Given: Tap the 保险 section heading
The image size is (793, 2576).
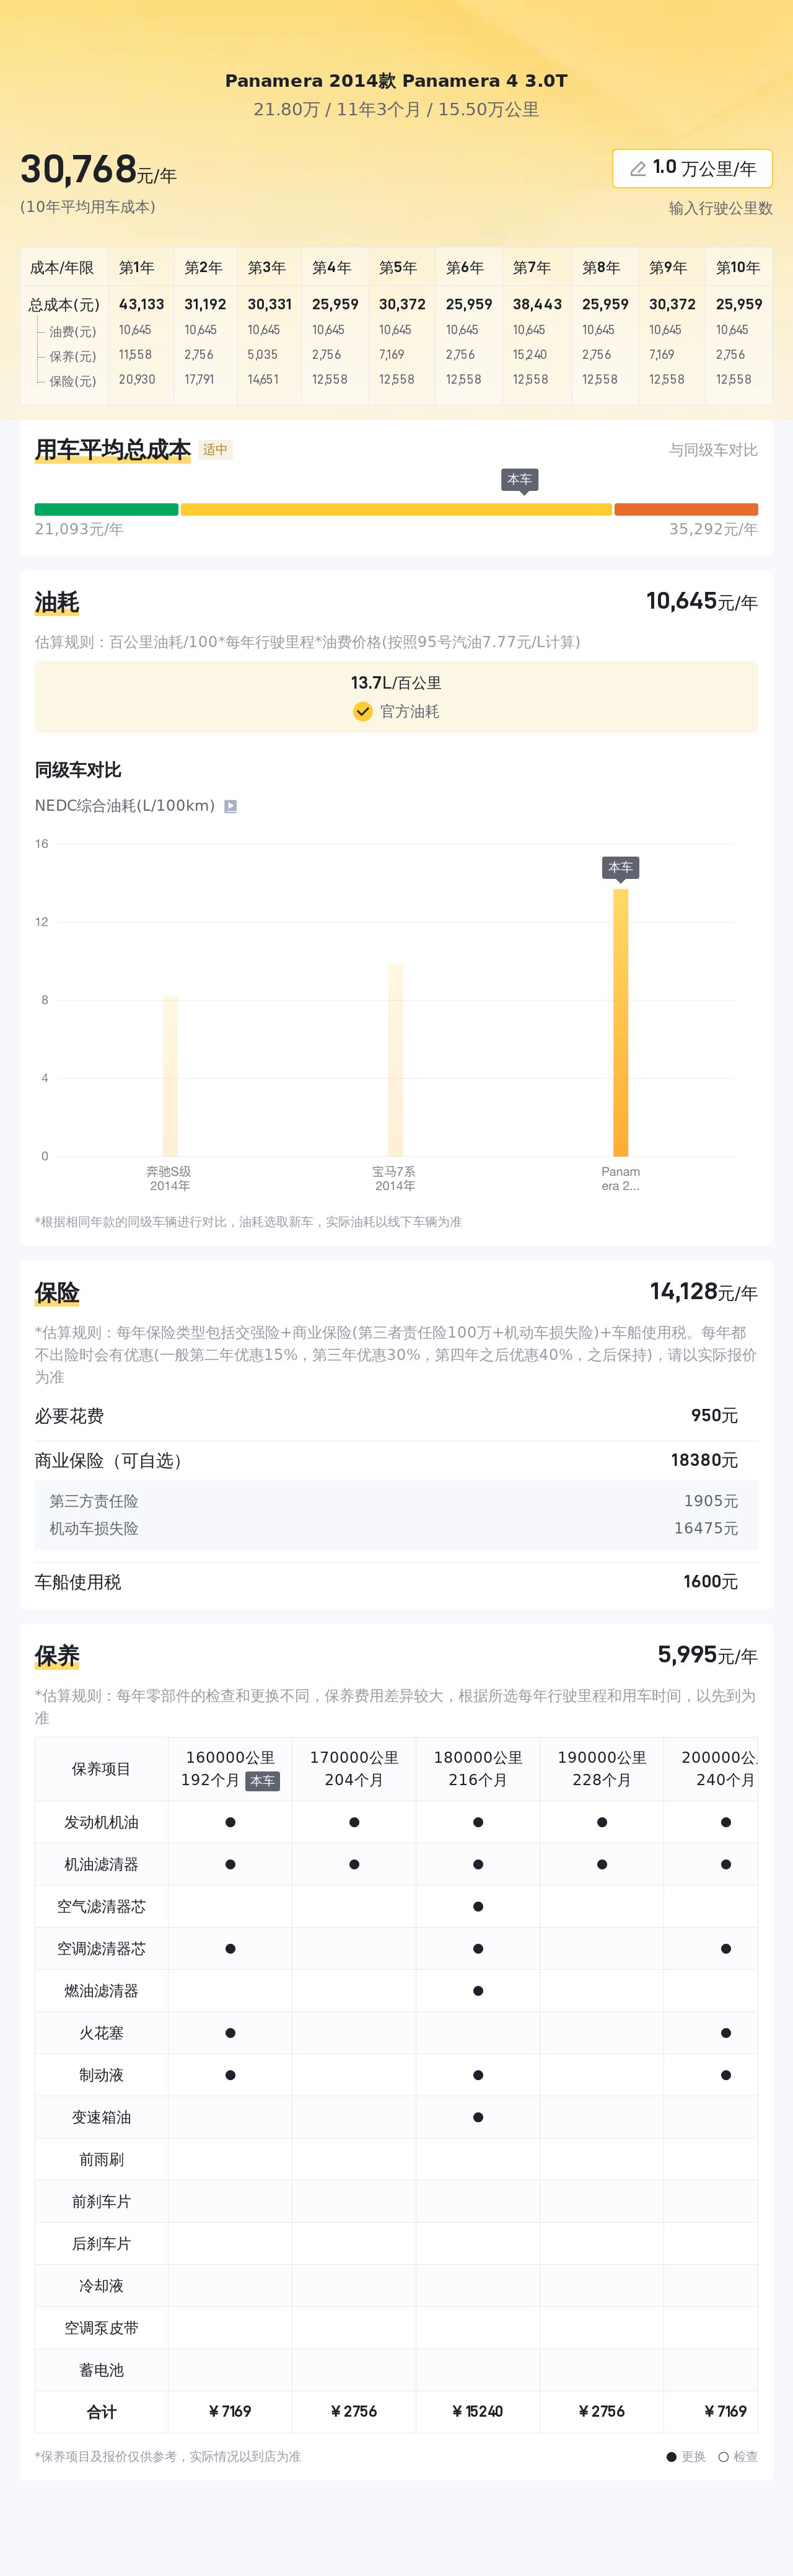Looking at the screenshot, I should (57, 1293).
